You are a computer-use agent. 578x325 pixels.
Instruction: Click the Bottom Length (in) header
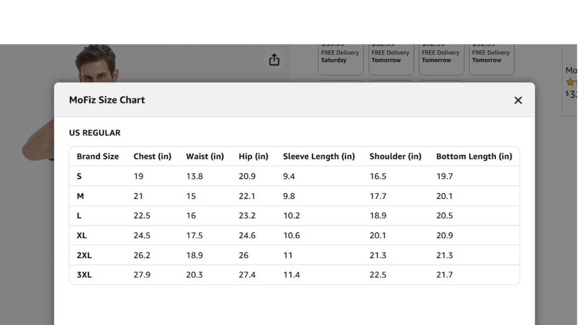pos(474,156)
